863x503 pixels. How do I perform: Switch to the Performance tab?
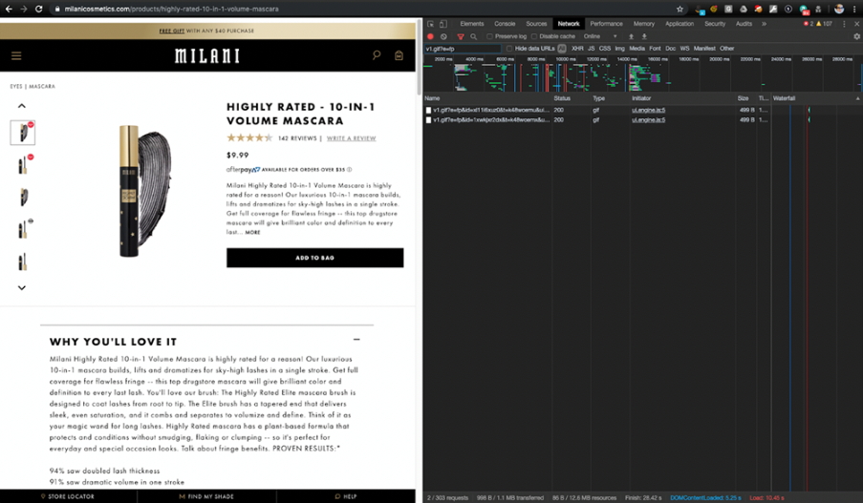pos(607,24)
